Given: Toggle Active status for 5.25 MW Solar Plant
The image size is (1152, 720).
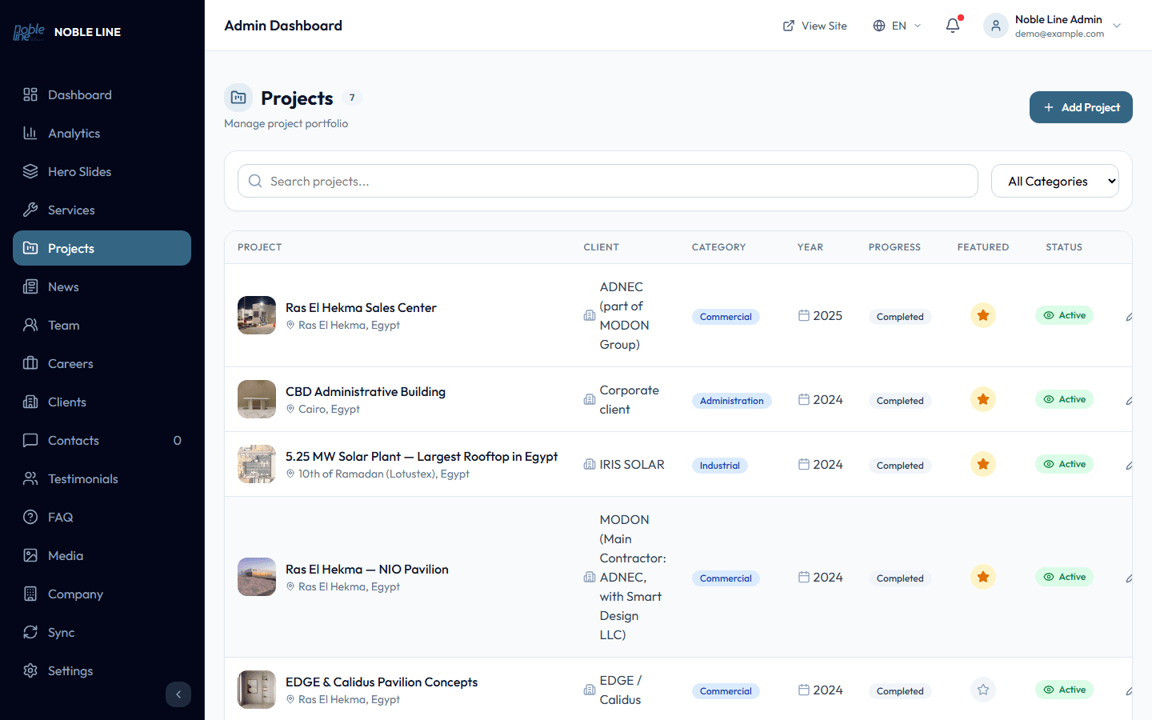Looking at the screenshot, I should click(1064, 464).
